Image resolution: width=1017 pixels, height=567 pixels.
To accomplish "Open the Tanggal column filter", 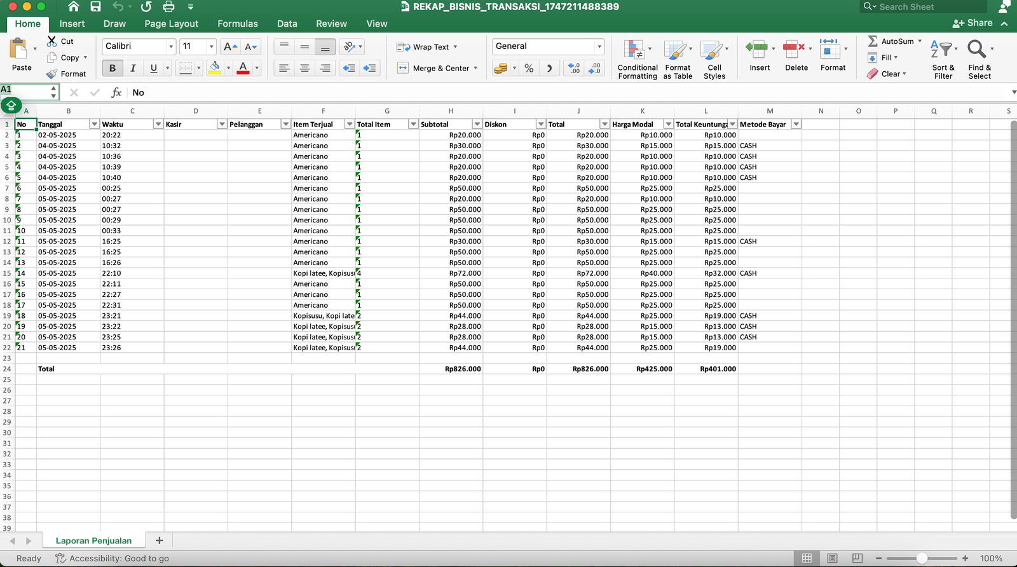I will pyautogui.click(x=94, y=124).
